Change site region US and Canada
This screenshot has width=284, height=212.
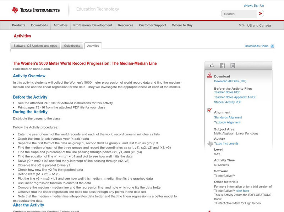pos(259,26)
